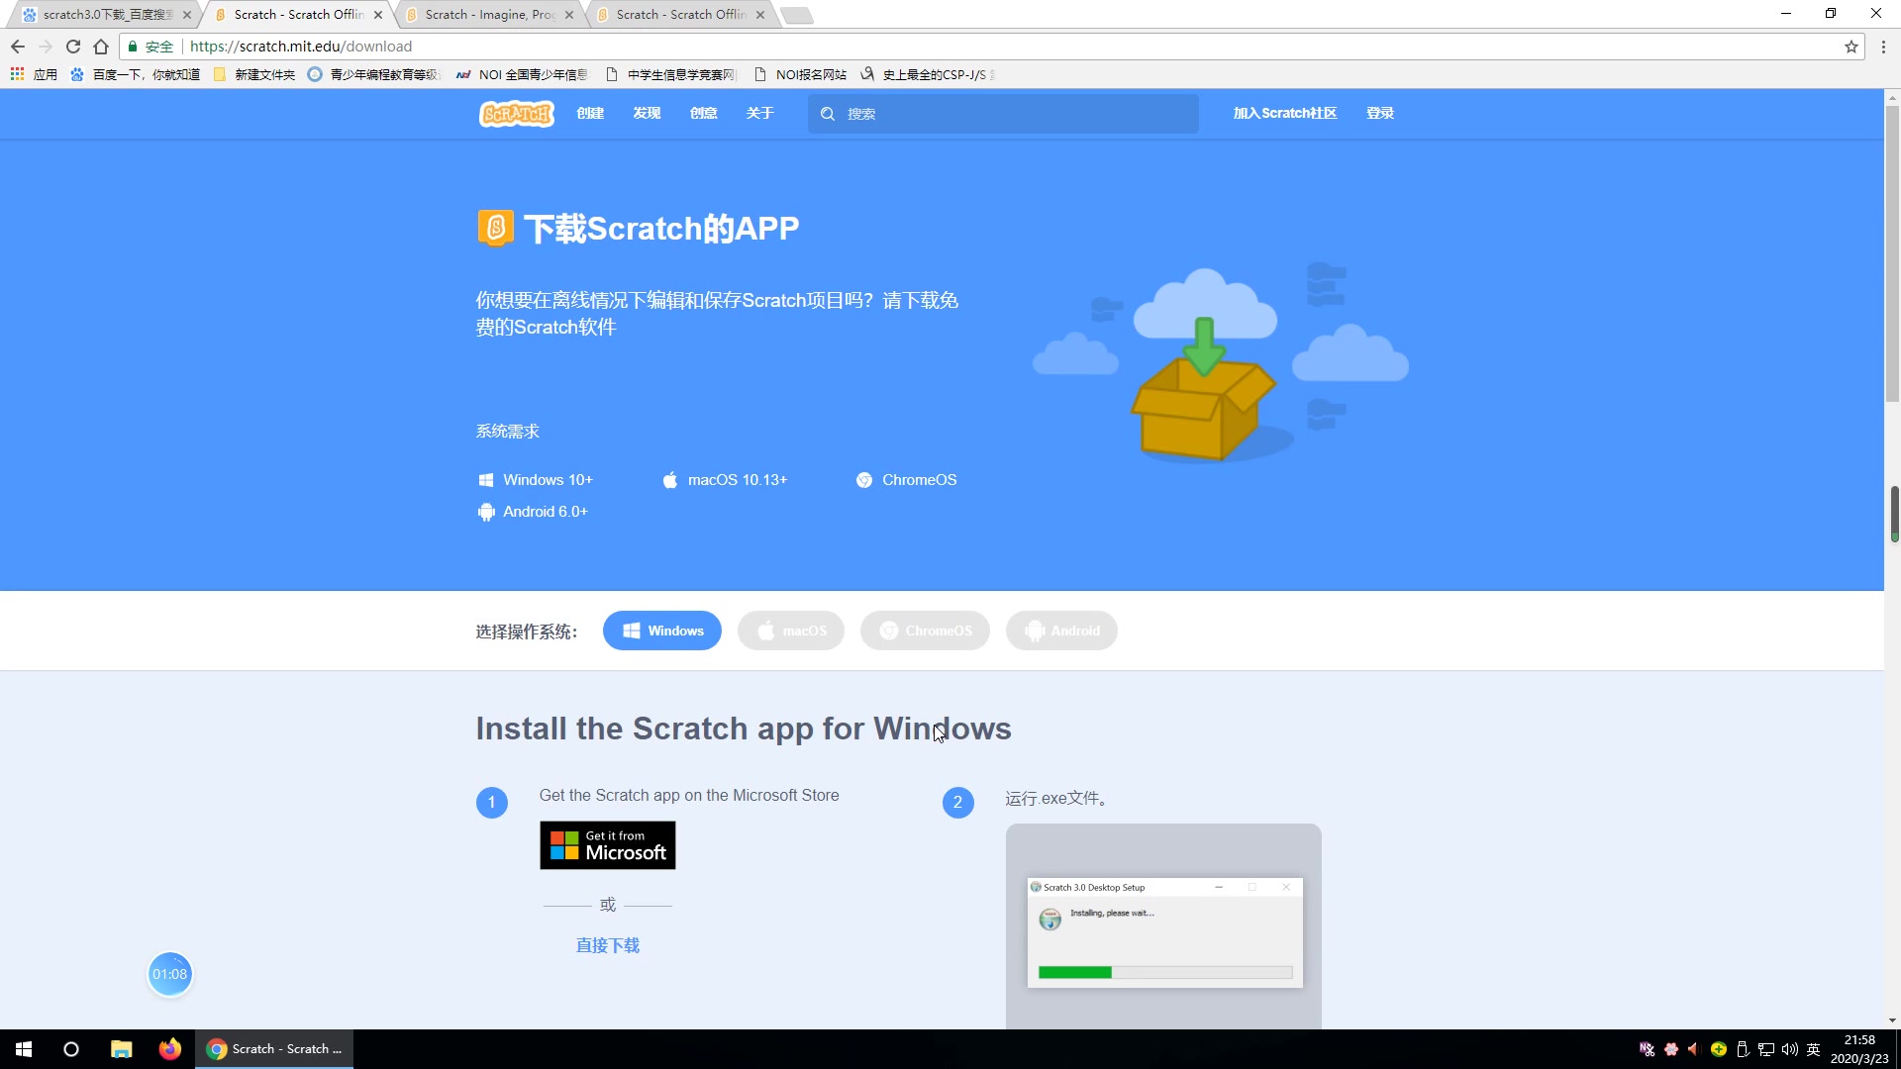1901x1069 pixels.
Task: Click the Scratch logo in the navigation bar
Action: point(516,114)
